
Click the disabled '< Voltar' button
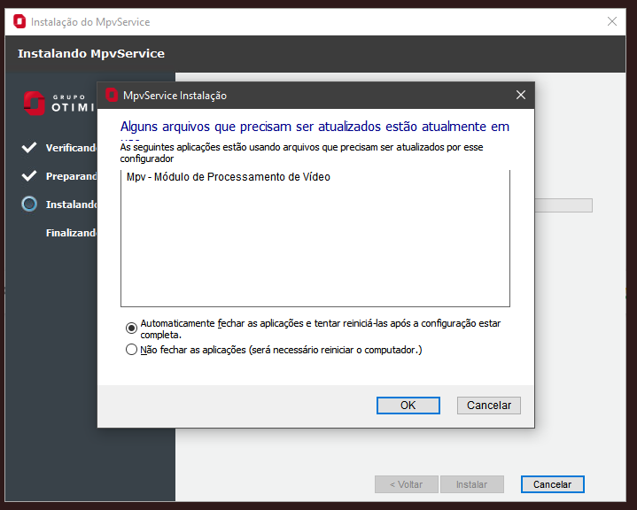407,484
